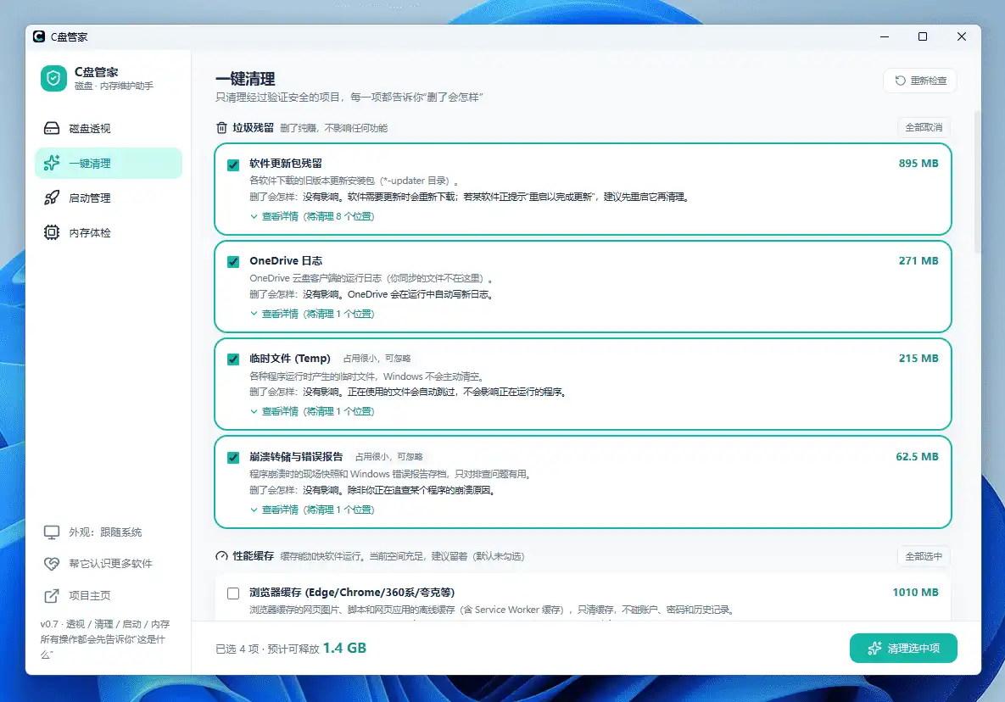
Task: Click the 215 MB size value
Action: coord(918,358)
